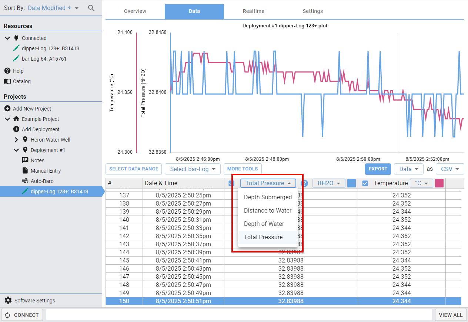Switch to the Realtime tab

pos(254,11)
